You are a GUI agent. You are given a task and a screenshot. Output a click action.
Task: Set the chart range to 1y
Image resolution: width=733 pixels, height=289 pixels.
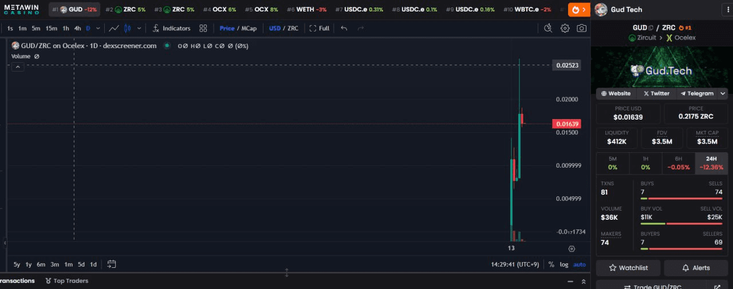(x=29, y=264)
